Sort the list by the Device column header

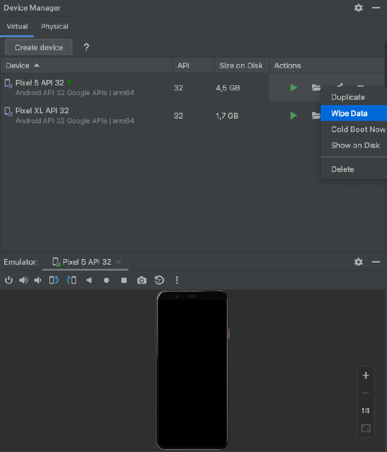coord(23,66)
